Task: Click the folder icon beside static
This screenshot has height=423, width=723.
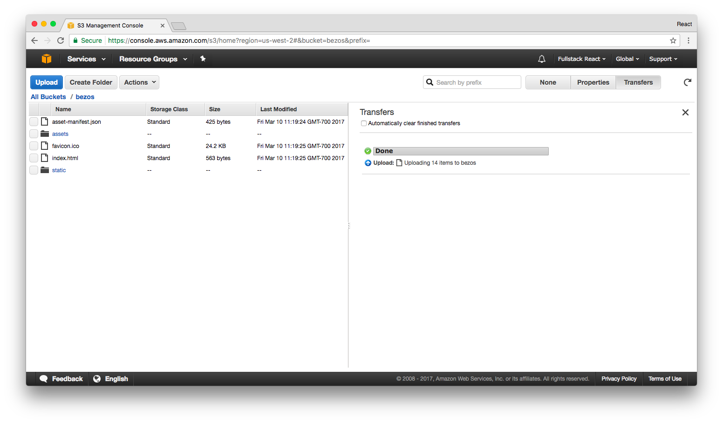Action: (45, 170)
